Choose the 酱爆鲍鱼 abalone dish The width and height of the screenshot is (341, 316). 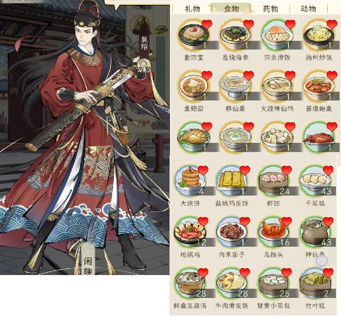coord(319,86)
